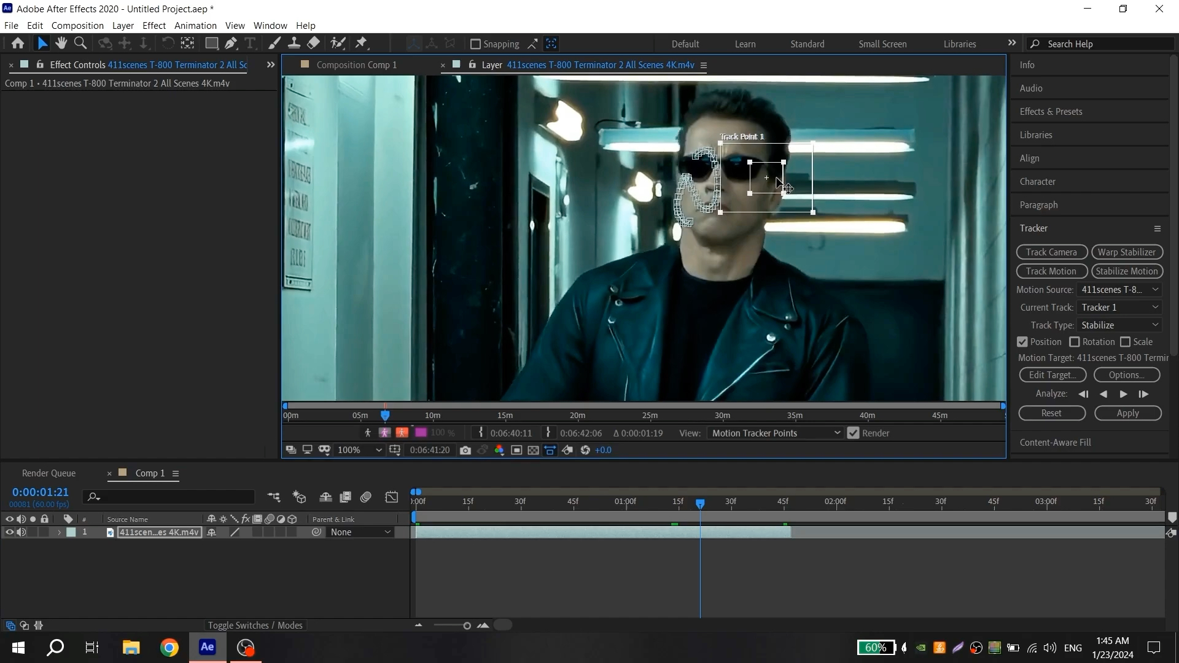
Task: Select the Pen tool
Action: pyautogui.click(x=231, y=44)
